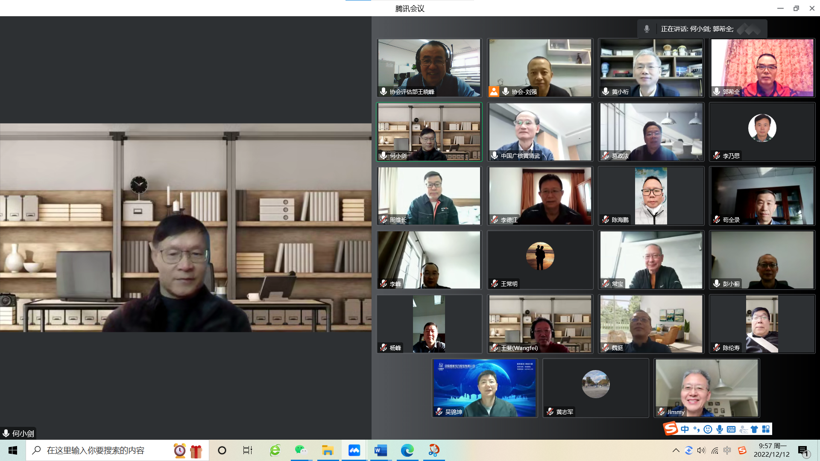Toggle Sogou Chinese/English mode button
Screen dimensions: 820x461
coord(685,429)
